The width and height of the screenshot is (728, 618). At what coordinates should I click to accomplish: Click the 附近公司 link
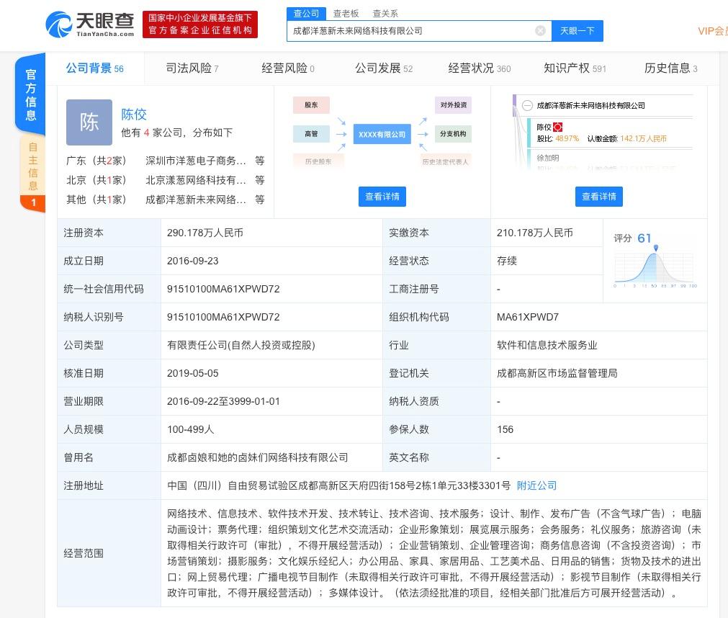(536, 485)
